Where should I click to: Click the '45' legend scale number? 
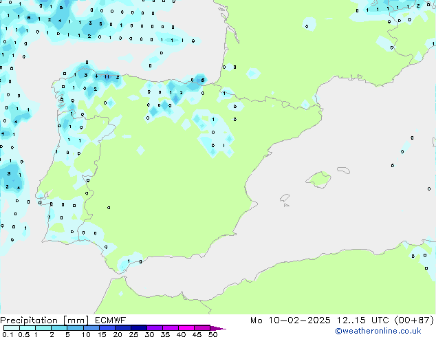(x=197, y=334)
